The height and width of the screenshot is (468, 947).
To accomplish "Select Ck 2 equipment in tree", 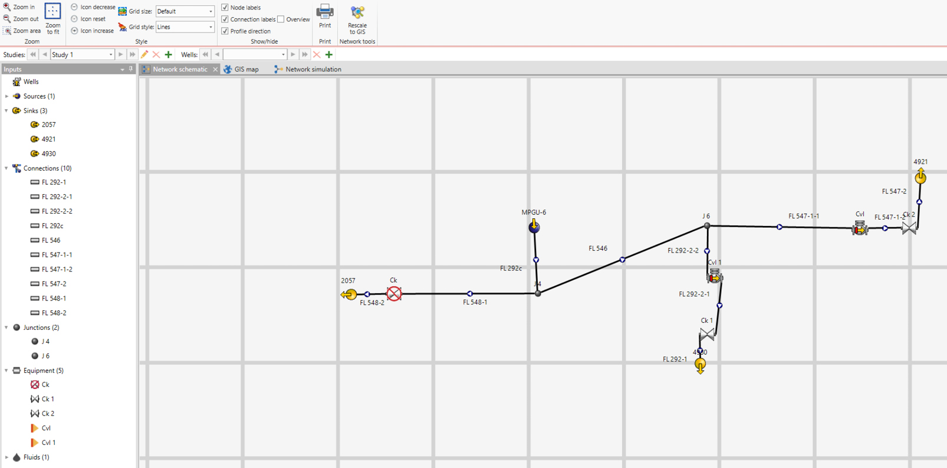I will click(x=42, y=414).
